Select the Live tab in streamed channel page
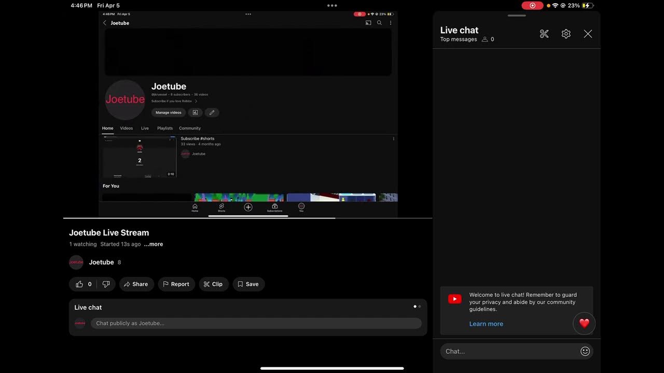The image size is (664, 373). (x=145, y=128)
